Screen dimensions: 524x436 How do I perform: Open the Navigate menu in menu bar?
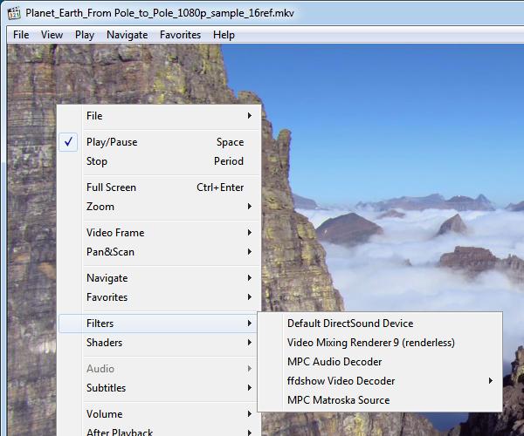tap(127, 35)
